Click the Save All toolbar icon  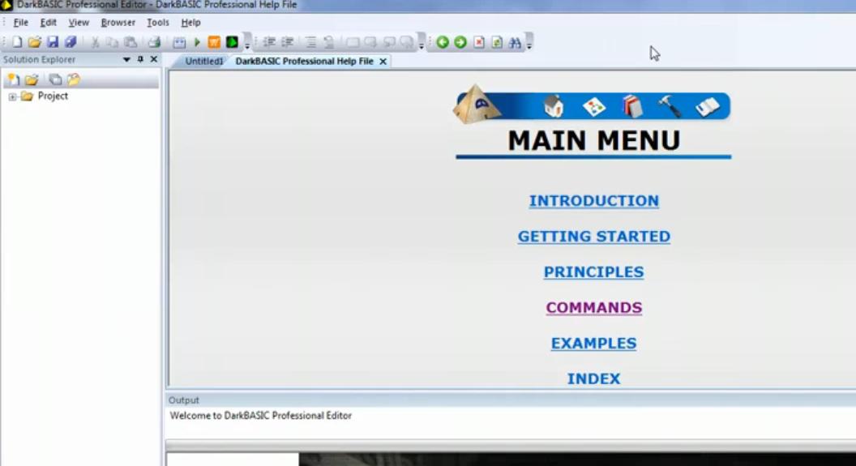point(71,42)
